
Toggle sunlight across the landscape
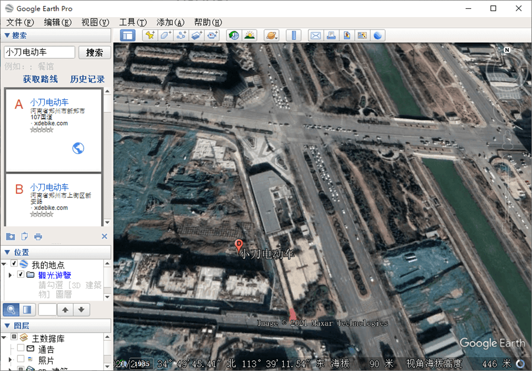point(249,35)
